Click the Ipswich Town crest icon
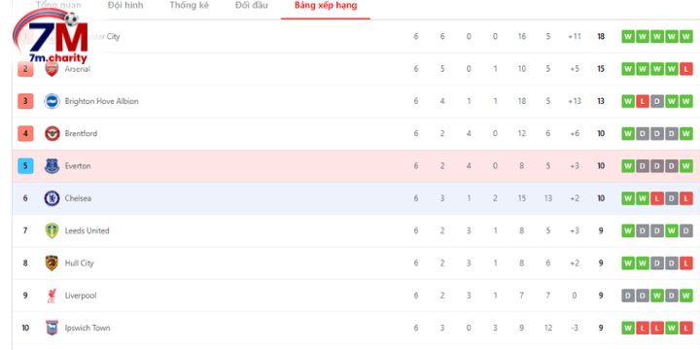The height and width of the screenshot is (350, 700). pyautogui.click(x=52, y=328)
